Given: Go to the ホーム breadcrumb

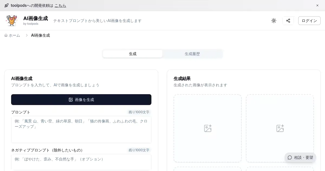Looking at the screenshot, I should 12,35.
